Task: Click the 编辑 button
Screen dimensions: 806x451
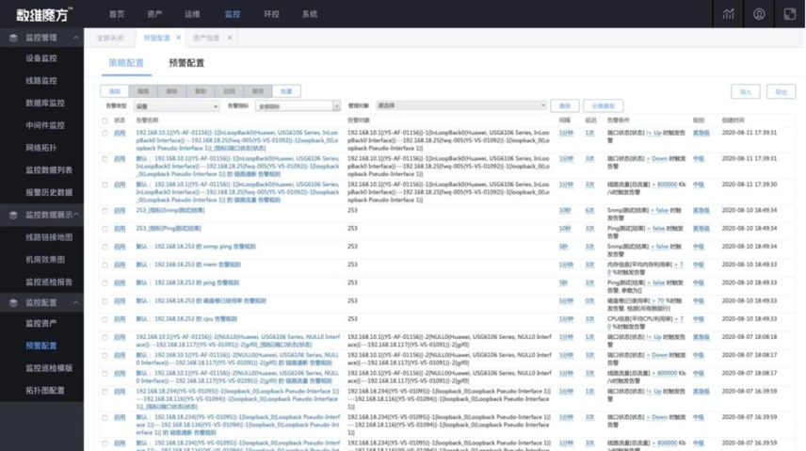Action: pos(143,91)
